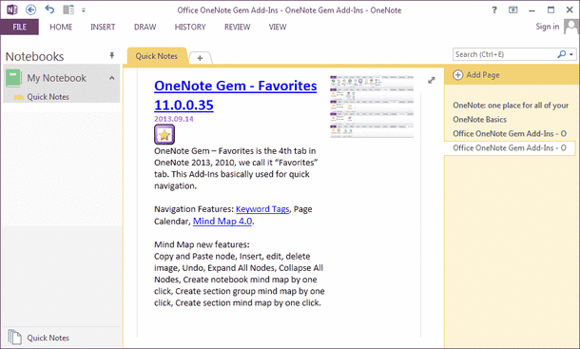Image resolution: width=580 pixels, height=349 pixels.
Task: Open the VIEW ribbon tab
Action: [278, 27]
